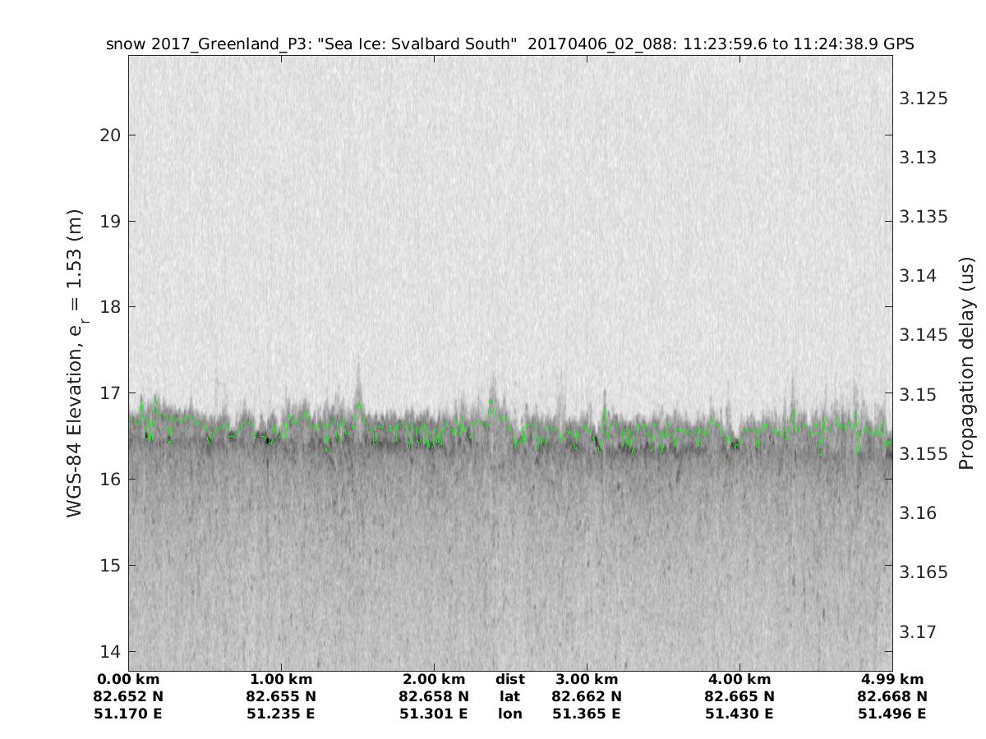
Task: Select the 3.14 propagation delay tick
Action: [920, 276]
